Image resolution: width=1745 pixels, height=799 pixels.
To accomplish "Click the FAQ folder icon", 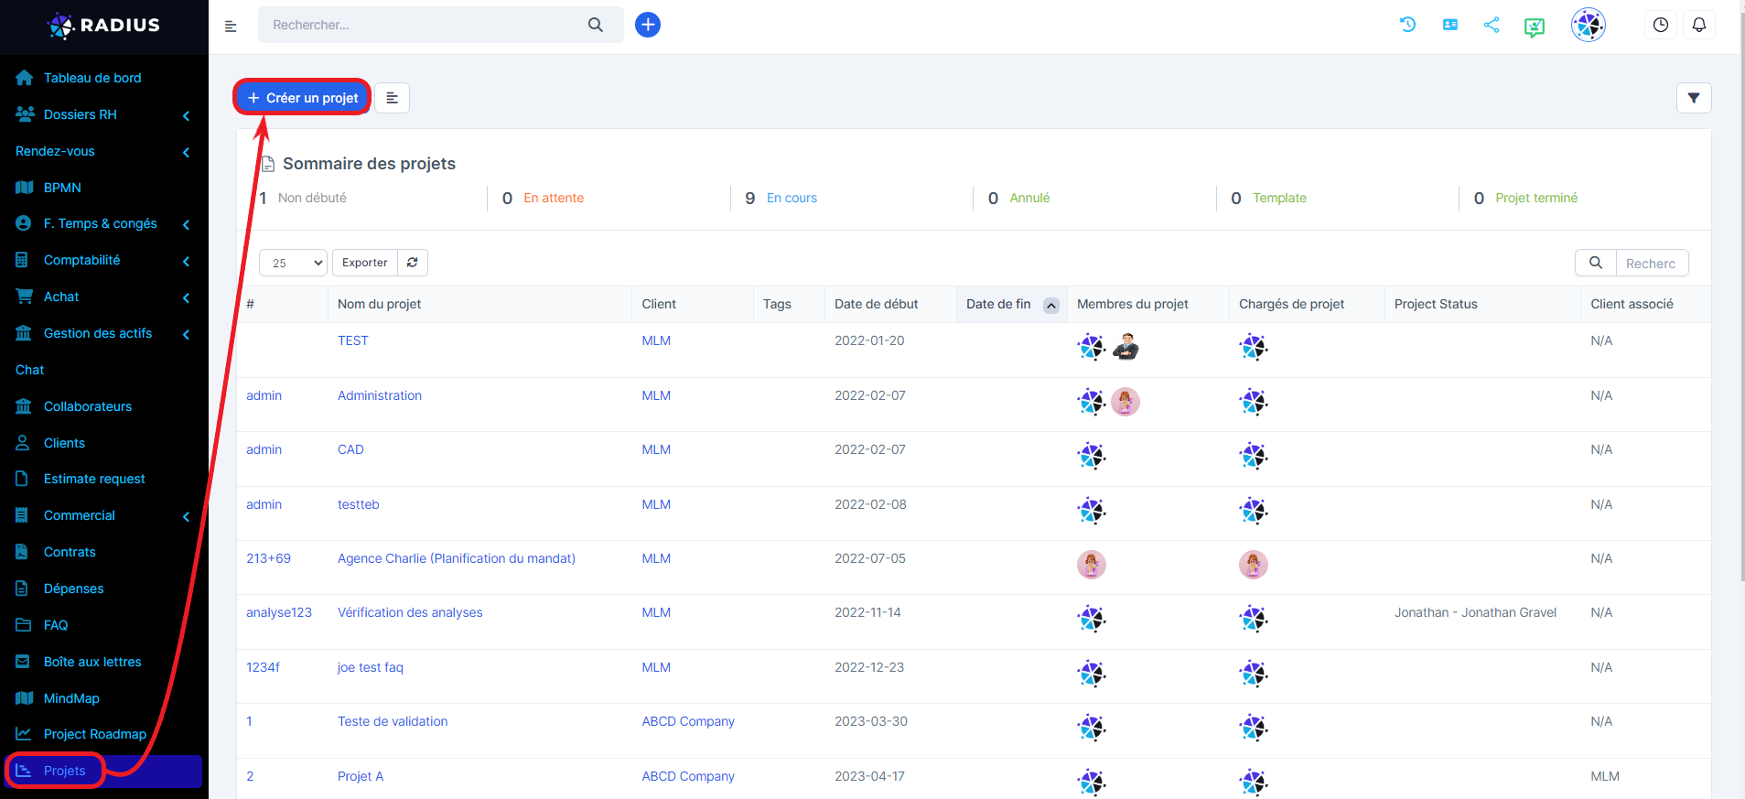I will tap(23, 625).
